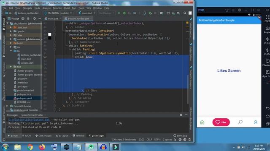This screenshot has width=270, height=151.
Task: Tap Likes button in emulator navbar
Action: coord(221,122)
